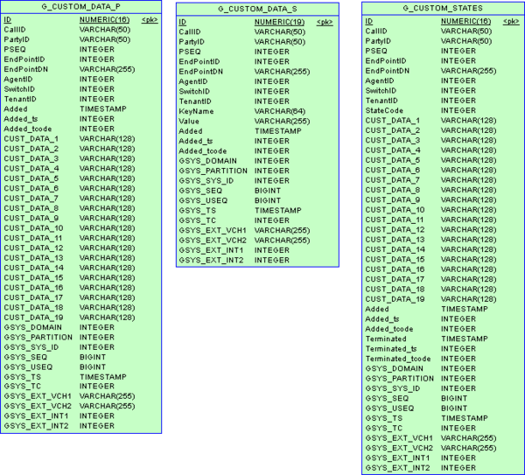Click VARCHAR(64) type in G_CUSTOM_DATA_S
This screenshot has width=525, height=475.
tap(280, 111)
